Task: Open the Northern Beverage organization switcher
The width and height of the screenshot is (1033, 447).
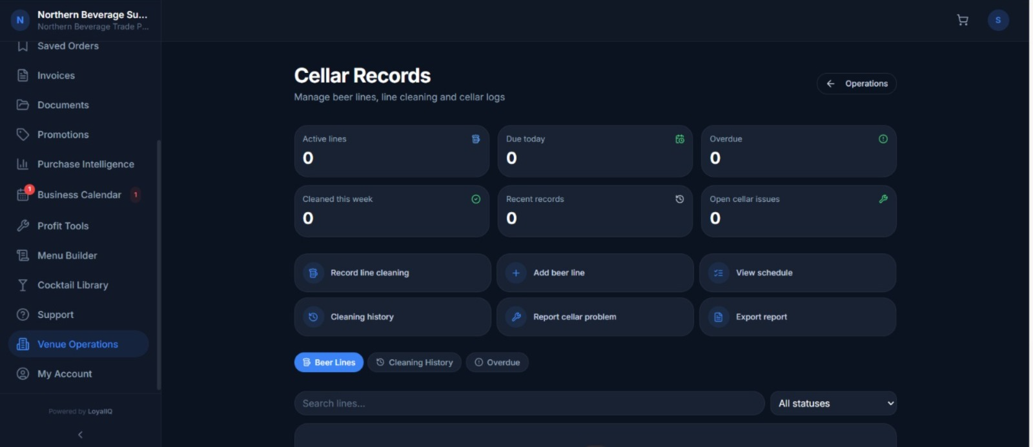Action: point(80,20)
